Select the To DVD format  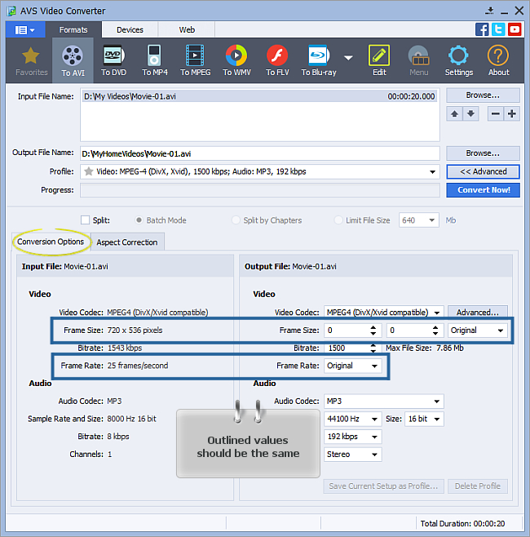click(x=113, y=61)
